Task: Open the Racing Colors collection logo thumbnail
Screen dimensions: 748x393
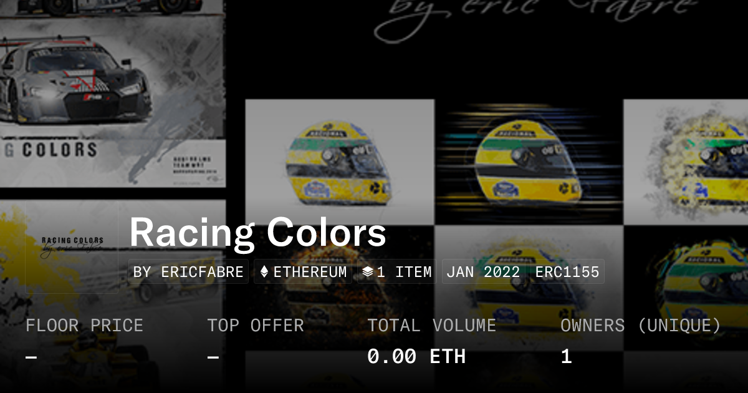Action: click(72, 246)
